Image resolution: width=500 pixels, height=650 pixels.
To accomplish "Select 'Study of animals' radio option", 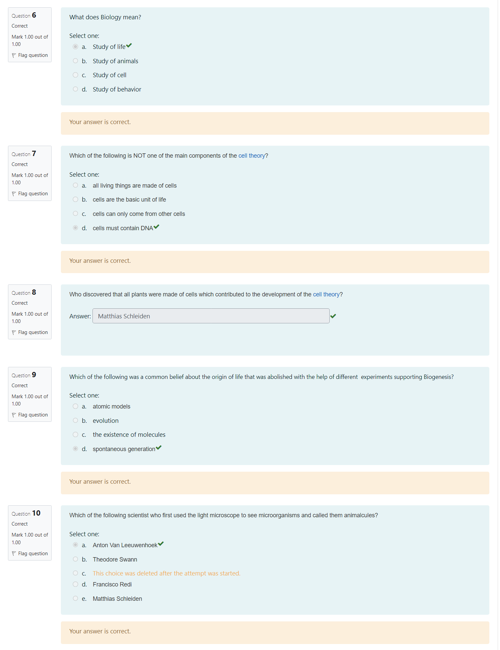I will (x=76, y=61).
